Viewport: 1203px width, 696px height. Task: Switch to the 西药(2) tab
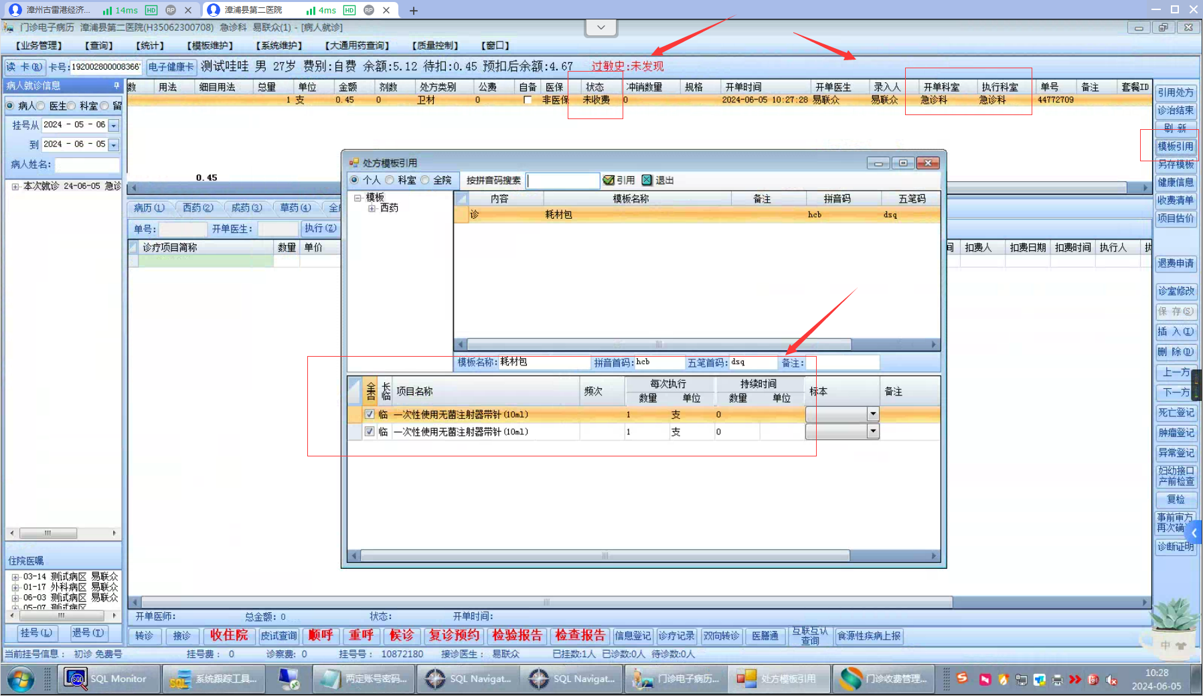197,208
